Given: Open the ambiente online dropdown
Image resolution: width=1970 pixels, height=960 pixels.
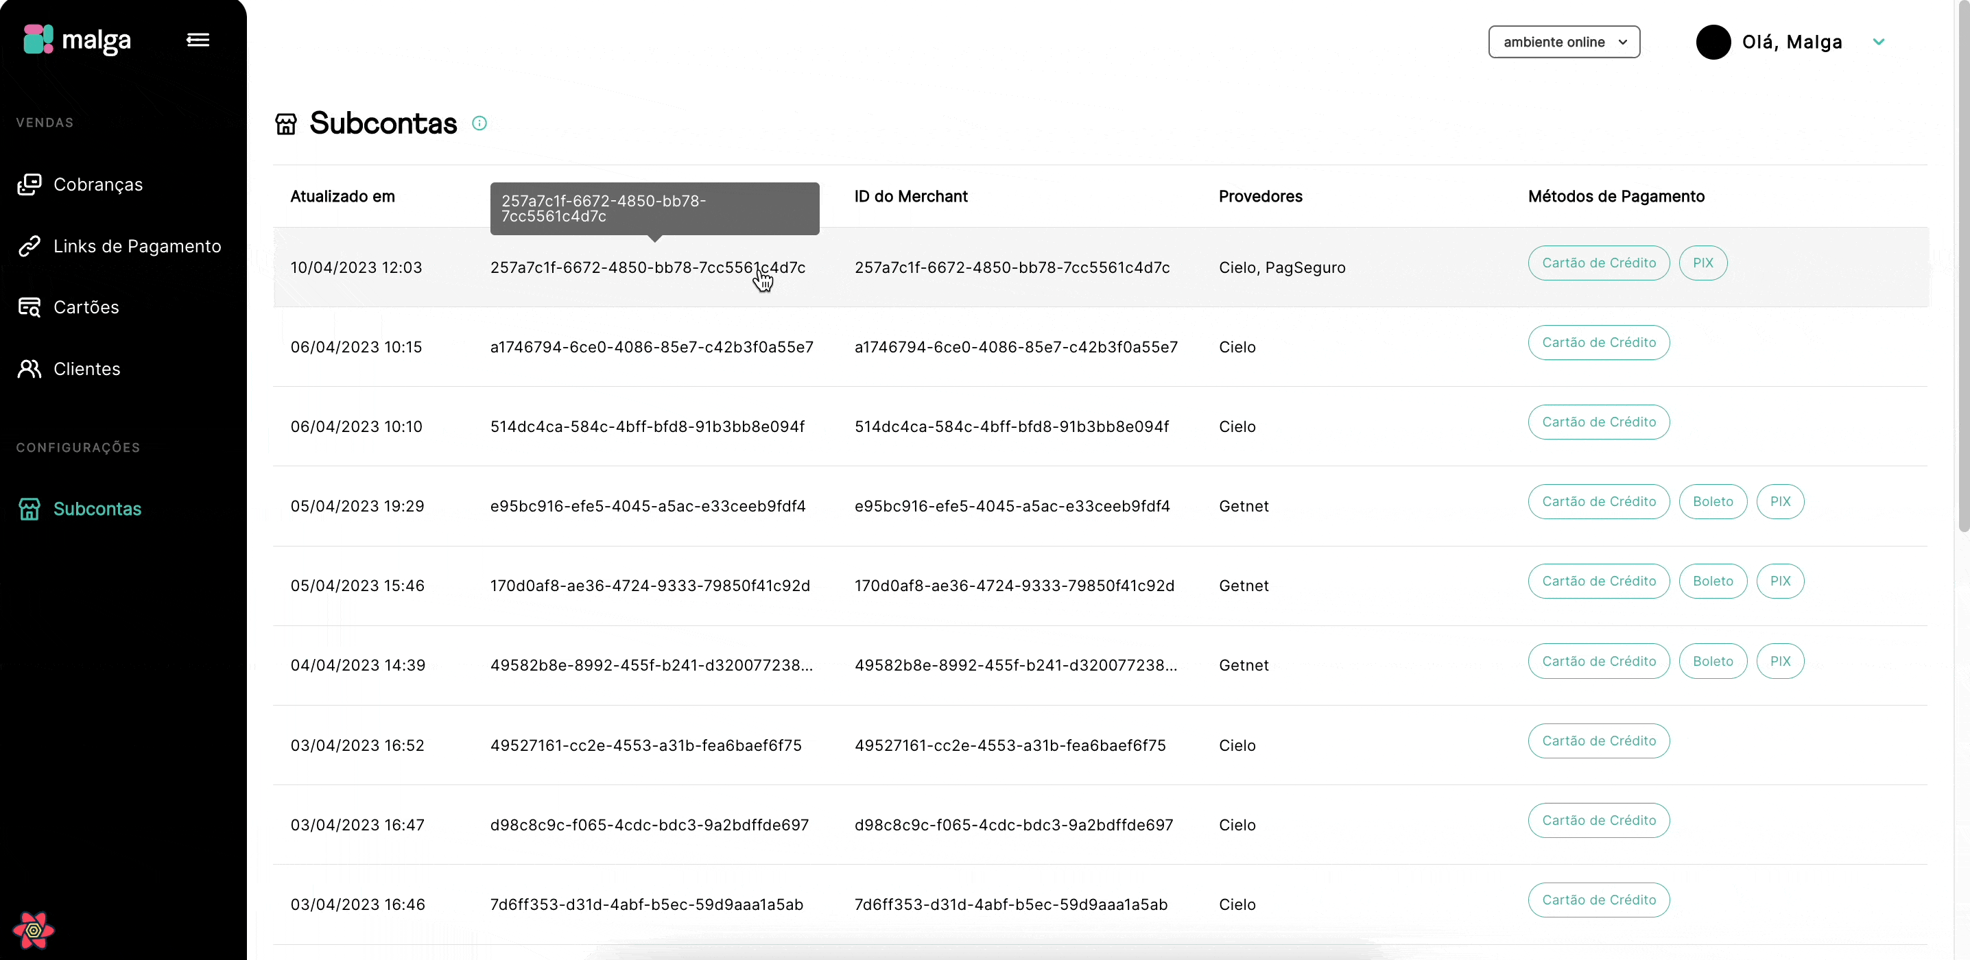Looking at the screenshot, I should (x=1564, y=42).
